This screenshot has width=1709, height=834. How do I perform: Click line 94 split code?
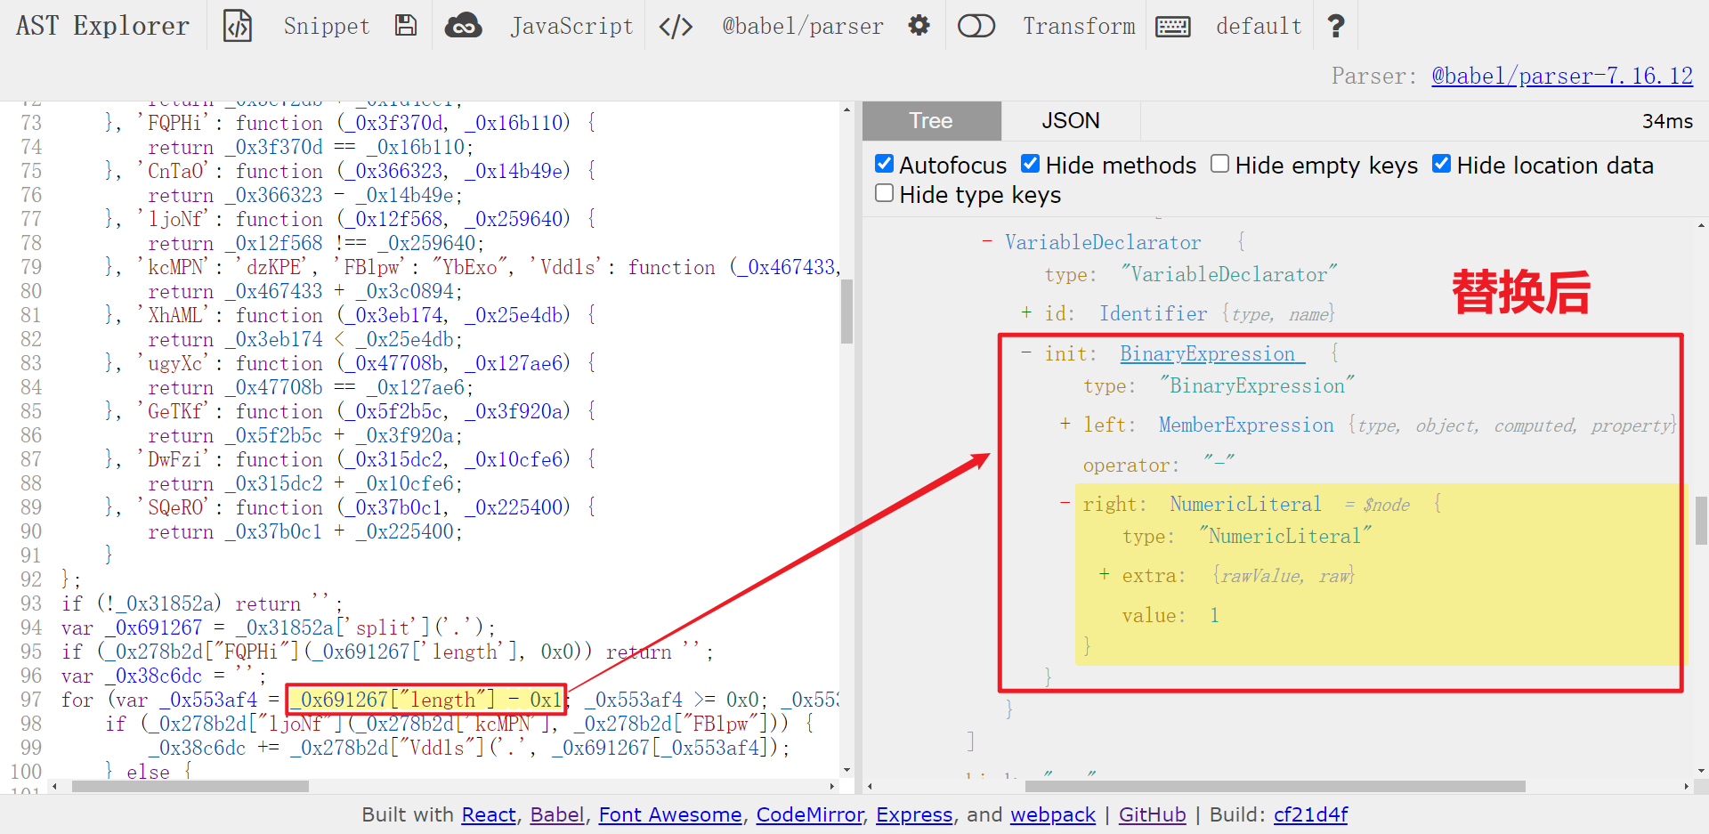click(x=279, y=628)
